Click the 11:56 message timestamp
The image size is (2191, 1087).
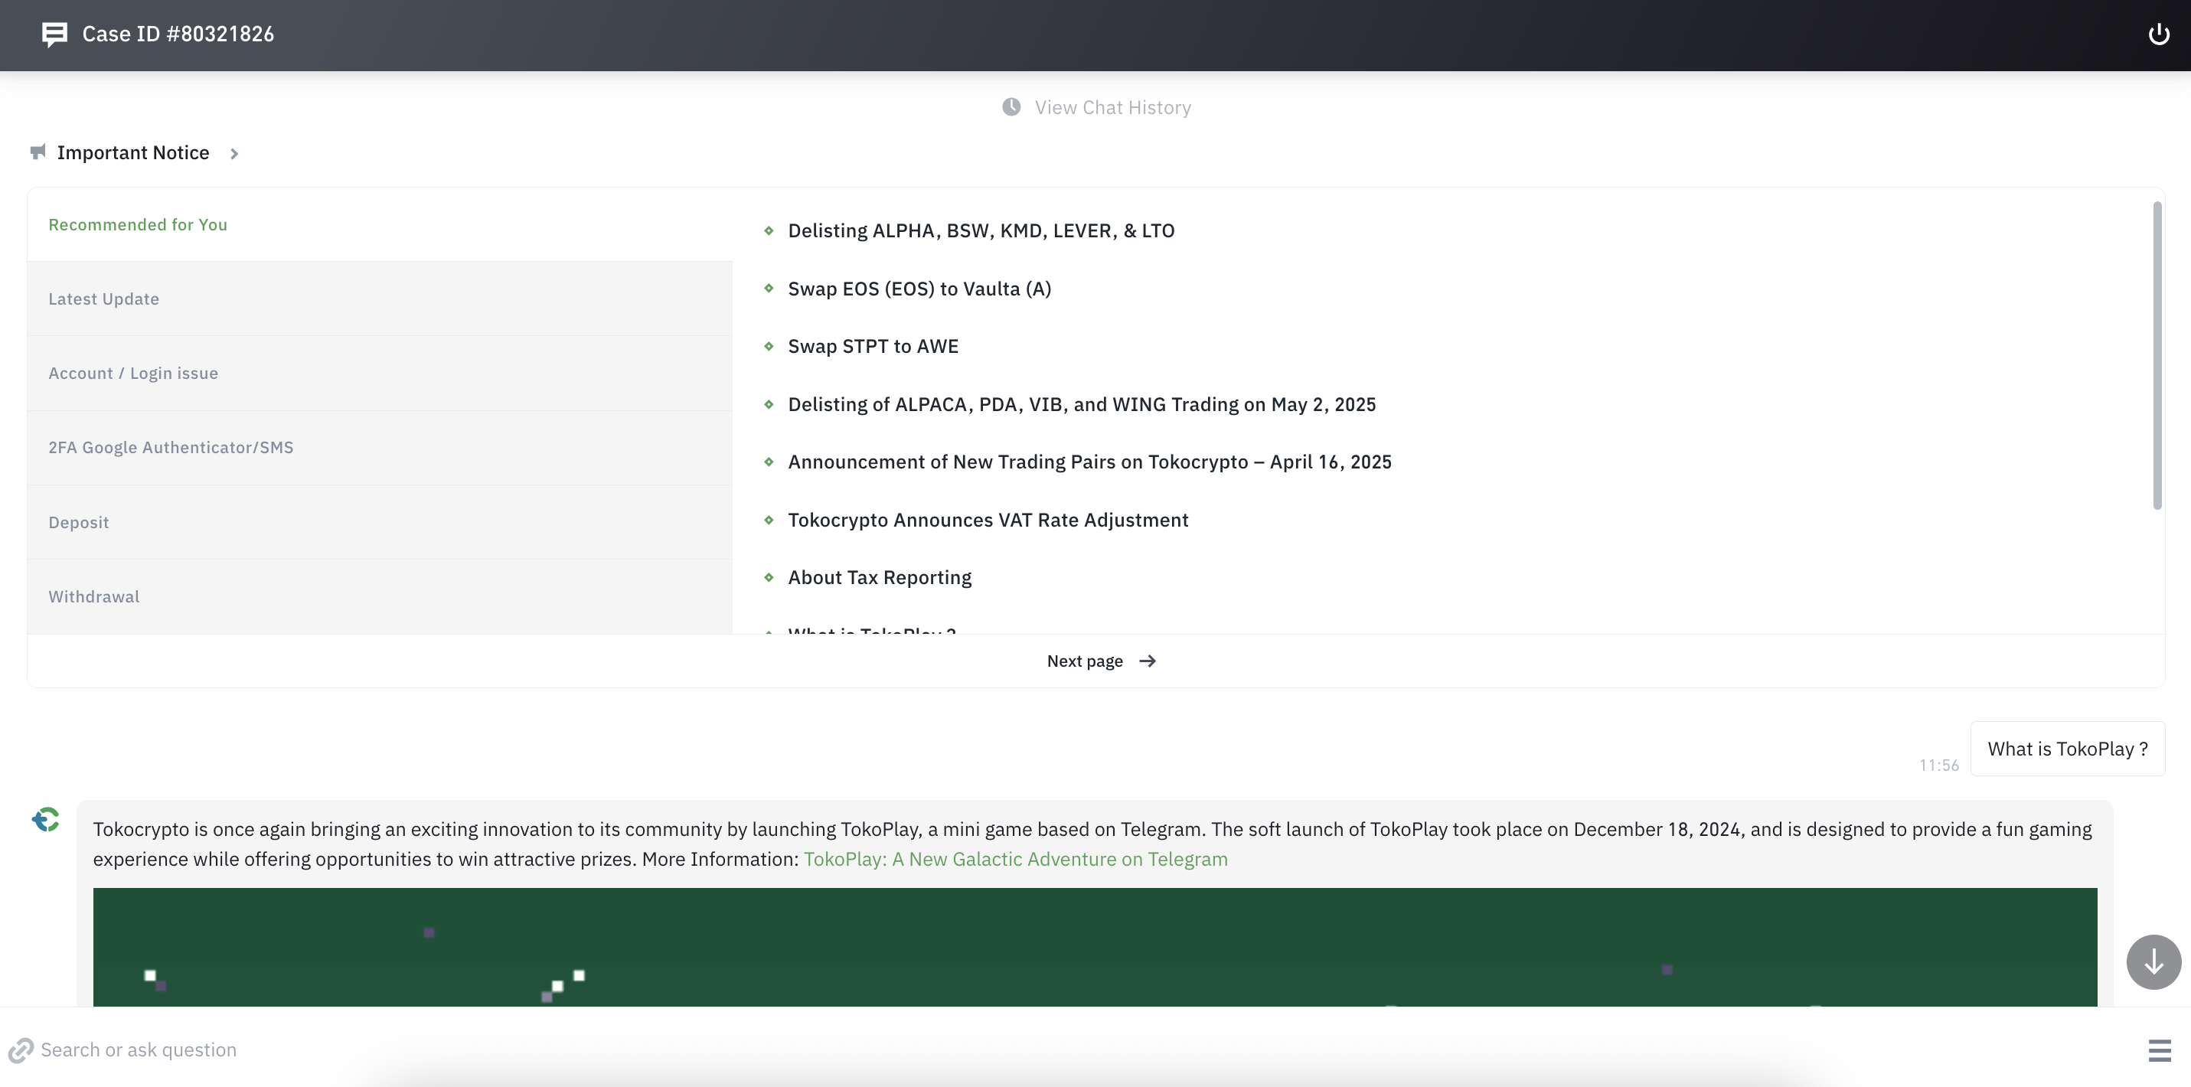click(x=1938, y=765)
